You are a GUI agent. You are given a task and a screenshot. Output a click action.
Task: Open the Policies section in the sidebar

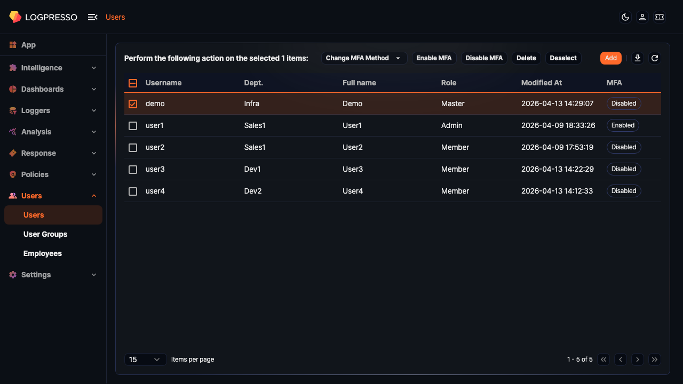(36, 174)
